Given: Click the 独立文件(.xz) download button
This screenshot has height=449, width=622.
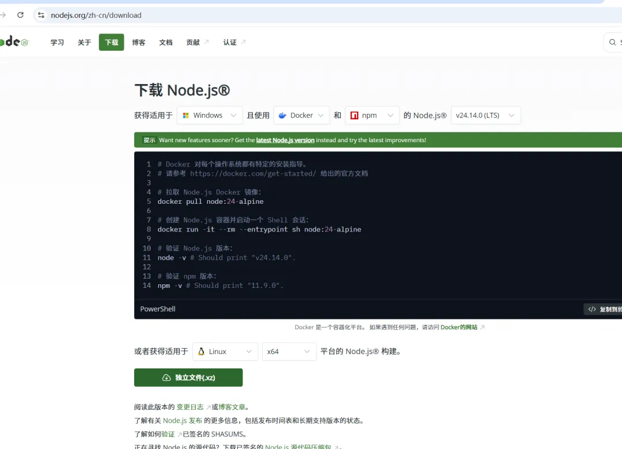Looking at the screenshot, I should (188, 378).
